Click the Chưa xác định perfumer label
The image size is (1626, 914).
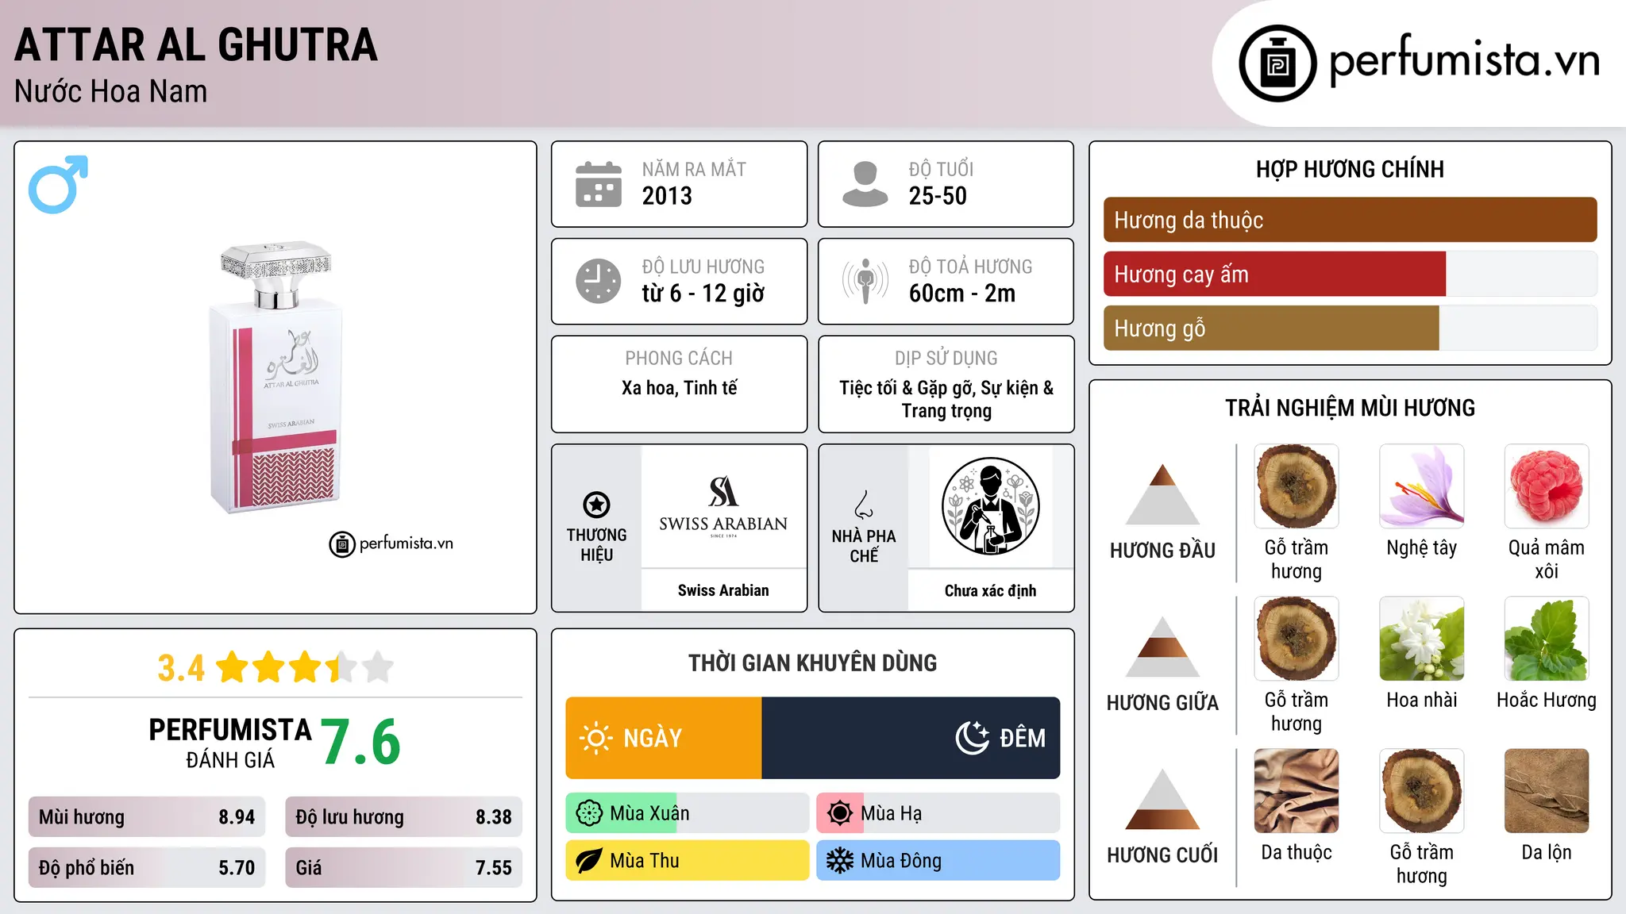(x=990, y=590)
